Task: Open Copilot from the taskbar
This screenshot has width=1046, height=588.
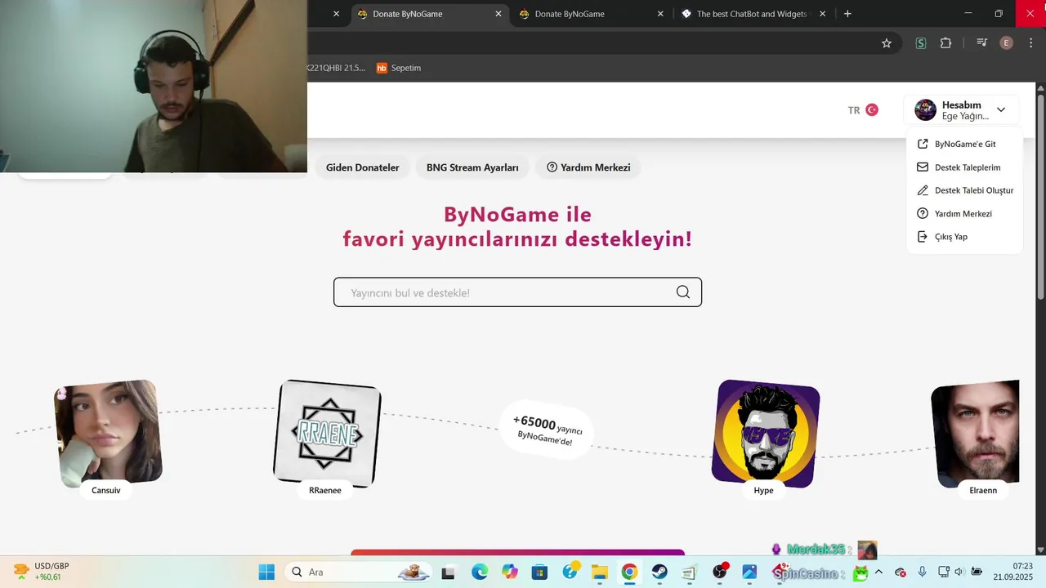Action: pos(509,572)
